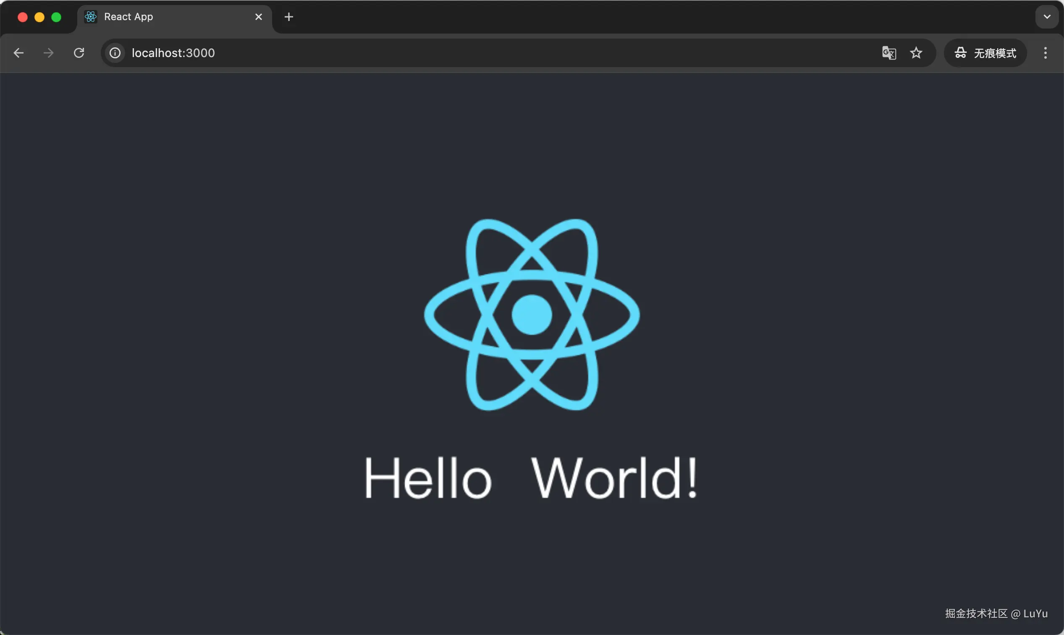
Task: Open the three-dot Chrome menu
Action: [1045, 52]
